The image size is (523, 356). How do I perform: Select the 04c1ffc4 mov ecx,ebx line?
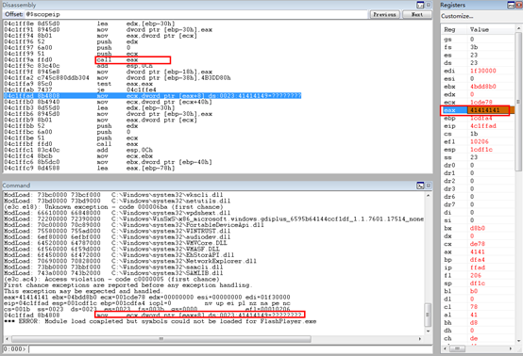(78, 156)
